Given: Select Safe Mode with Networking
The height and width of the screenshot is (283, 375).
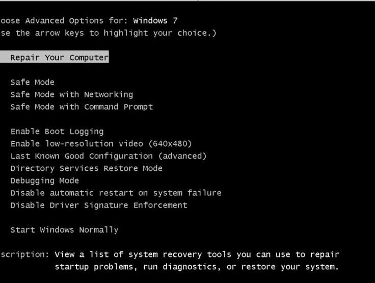Looking at the screenshot, I should click(72, 94).
